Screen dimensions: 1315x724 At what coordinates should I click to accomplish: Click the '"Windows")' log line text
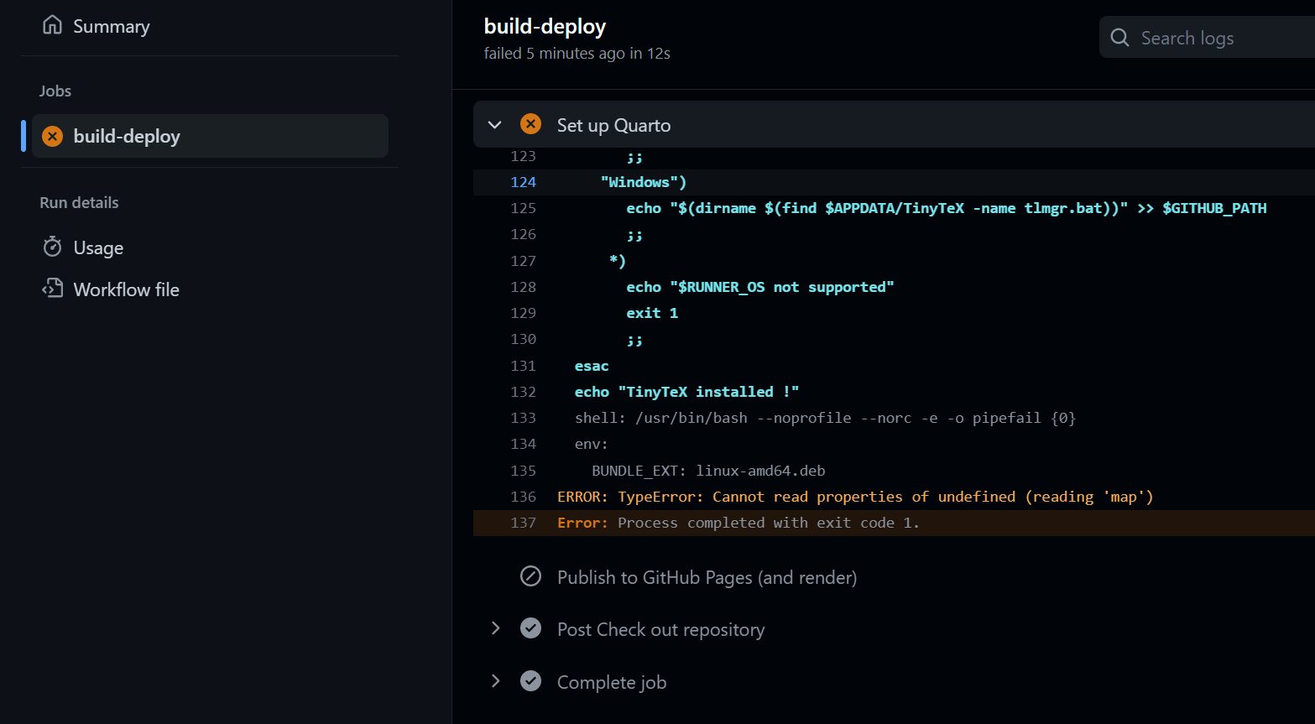coord(644,182)
